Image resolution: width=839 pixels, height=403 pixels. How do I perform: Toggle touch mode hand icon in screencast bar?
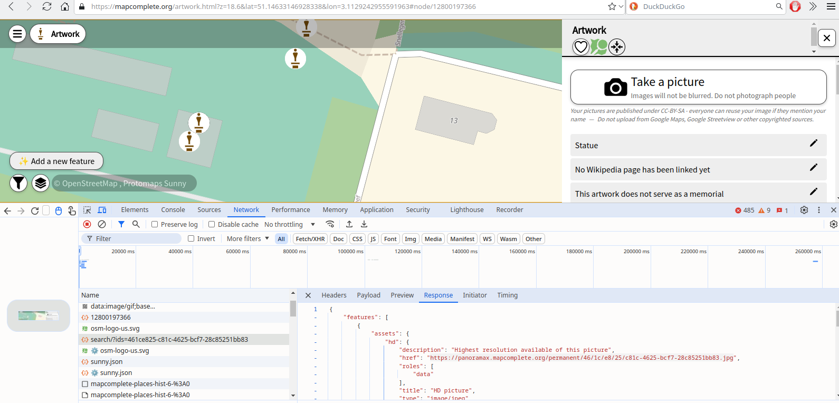[x=72, y=211]
